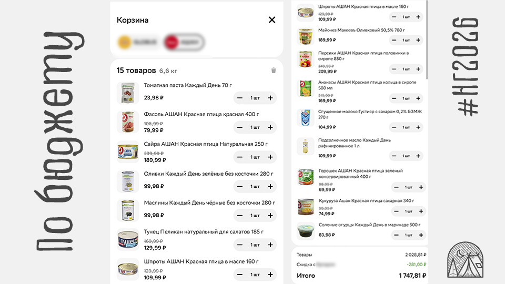Screen dimensions: 505x284
Task: Increase quantity of Майонез Махеевъ
Action: (x=418, y=40)
